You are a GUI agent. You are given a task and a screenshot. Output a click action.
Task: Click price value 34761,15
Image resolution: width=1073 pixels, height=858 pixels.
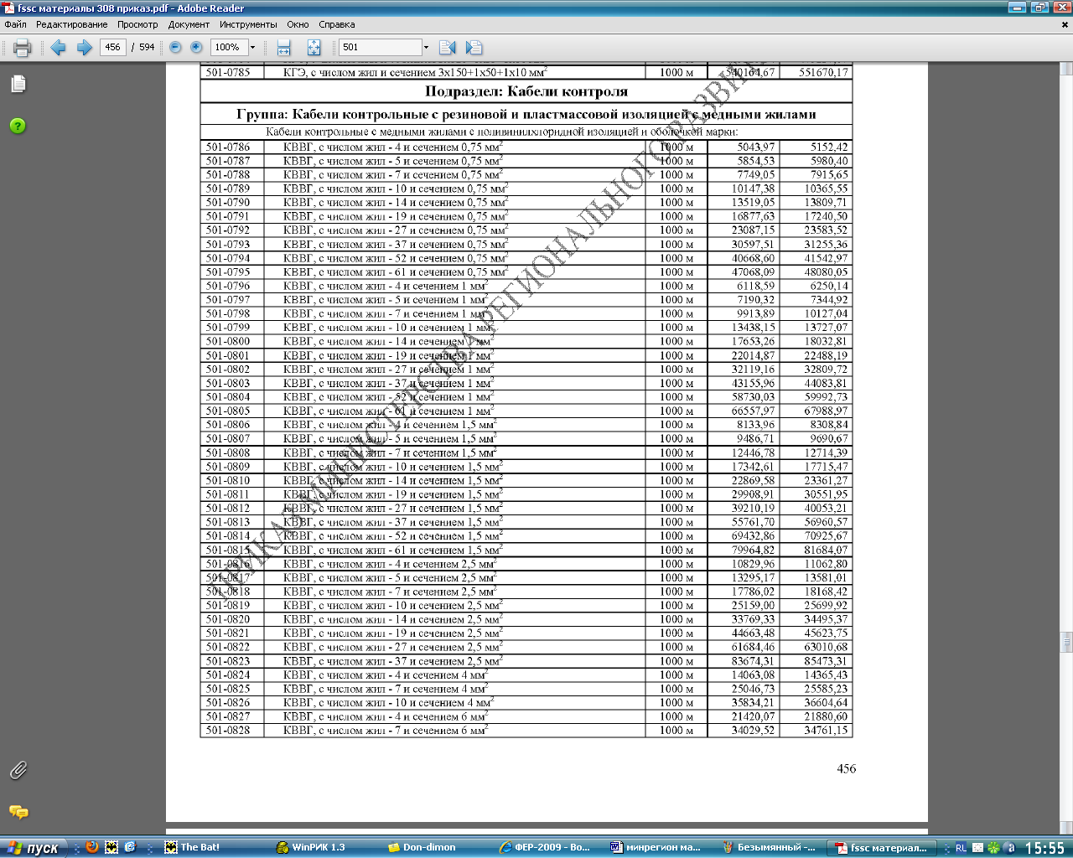pyautogui.click(x=826, y=731)
